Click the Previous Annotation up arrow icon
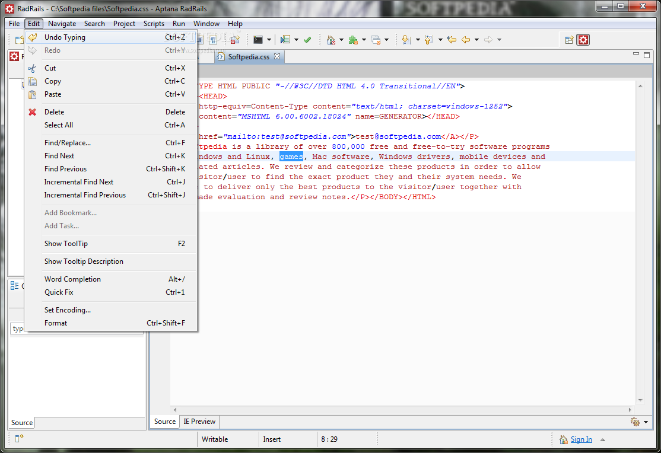Image resolution: width=661 pixels, height=453 pixels. pyautogui.click(x=429, y=40)
